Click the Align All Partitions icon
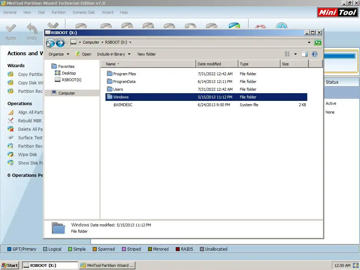Image resolution: width=360 pixels, height=270 pixels. click(11, 112)
